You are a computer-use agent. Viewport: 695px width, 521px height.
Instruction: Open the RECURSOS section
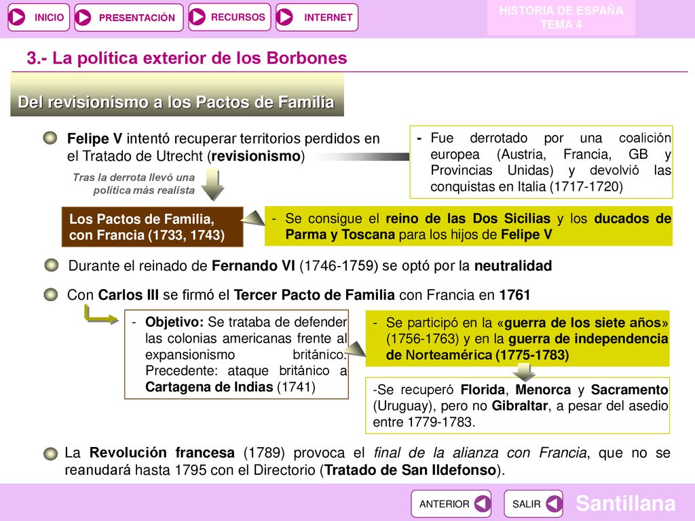[x=229, y=17]
